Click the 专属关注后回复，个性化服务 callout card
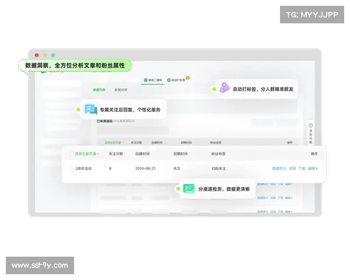The image size is (350, 280). coord(124,110)
